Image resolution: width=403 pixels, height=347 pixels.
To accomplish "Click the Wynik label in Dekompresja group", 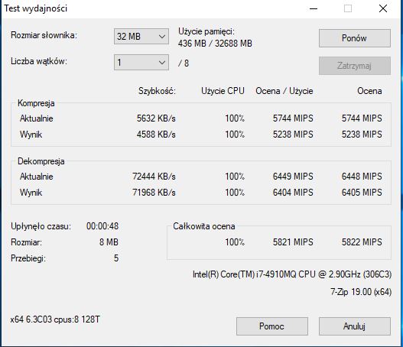I will (x=31, y=193).
